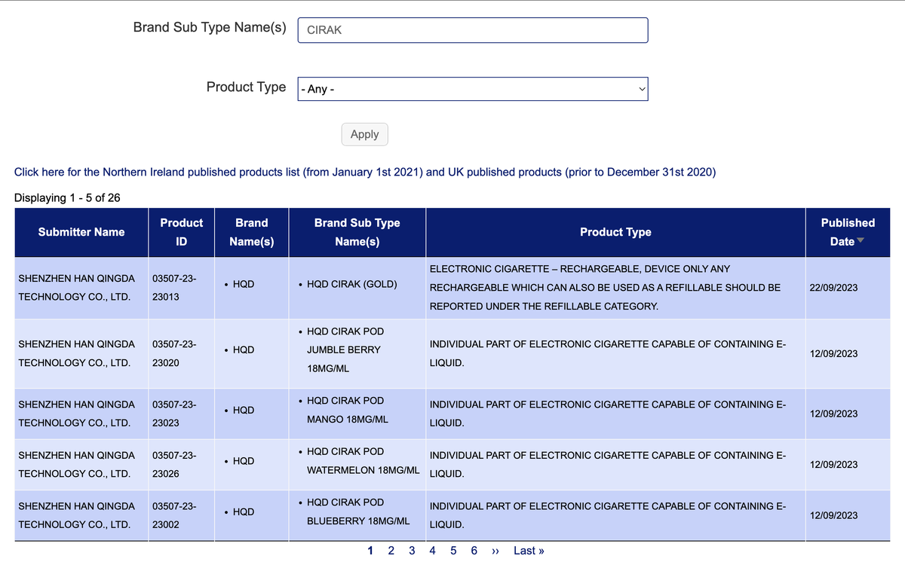Open Northern Ireland published products list link
Viewport: 905px width, 565px height.
point(365,172)
